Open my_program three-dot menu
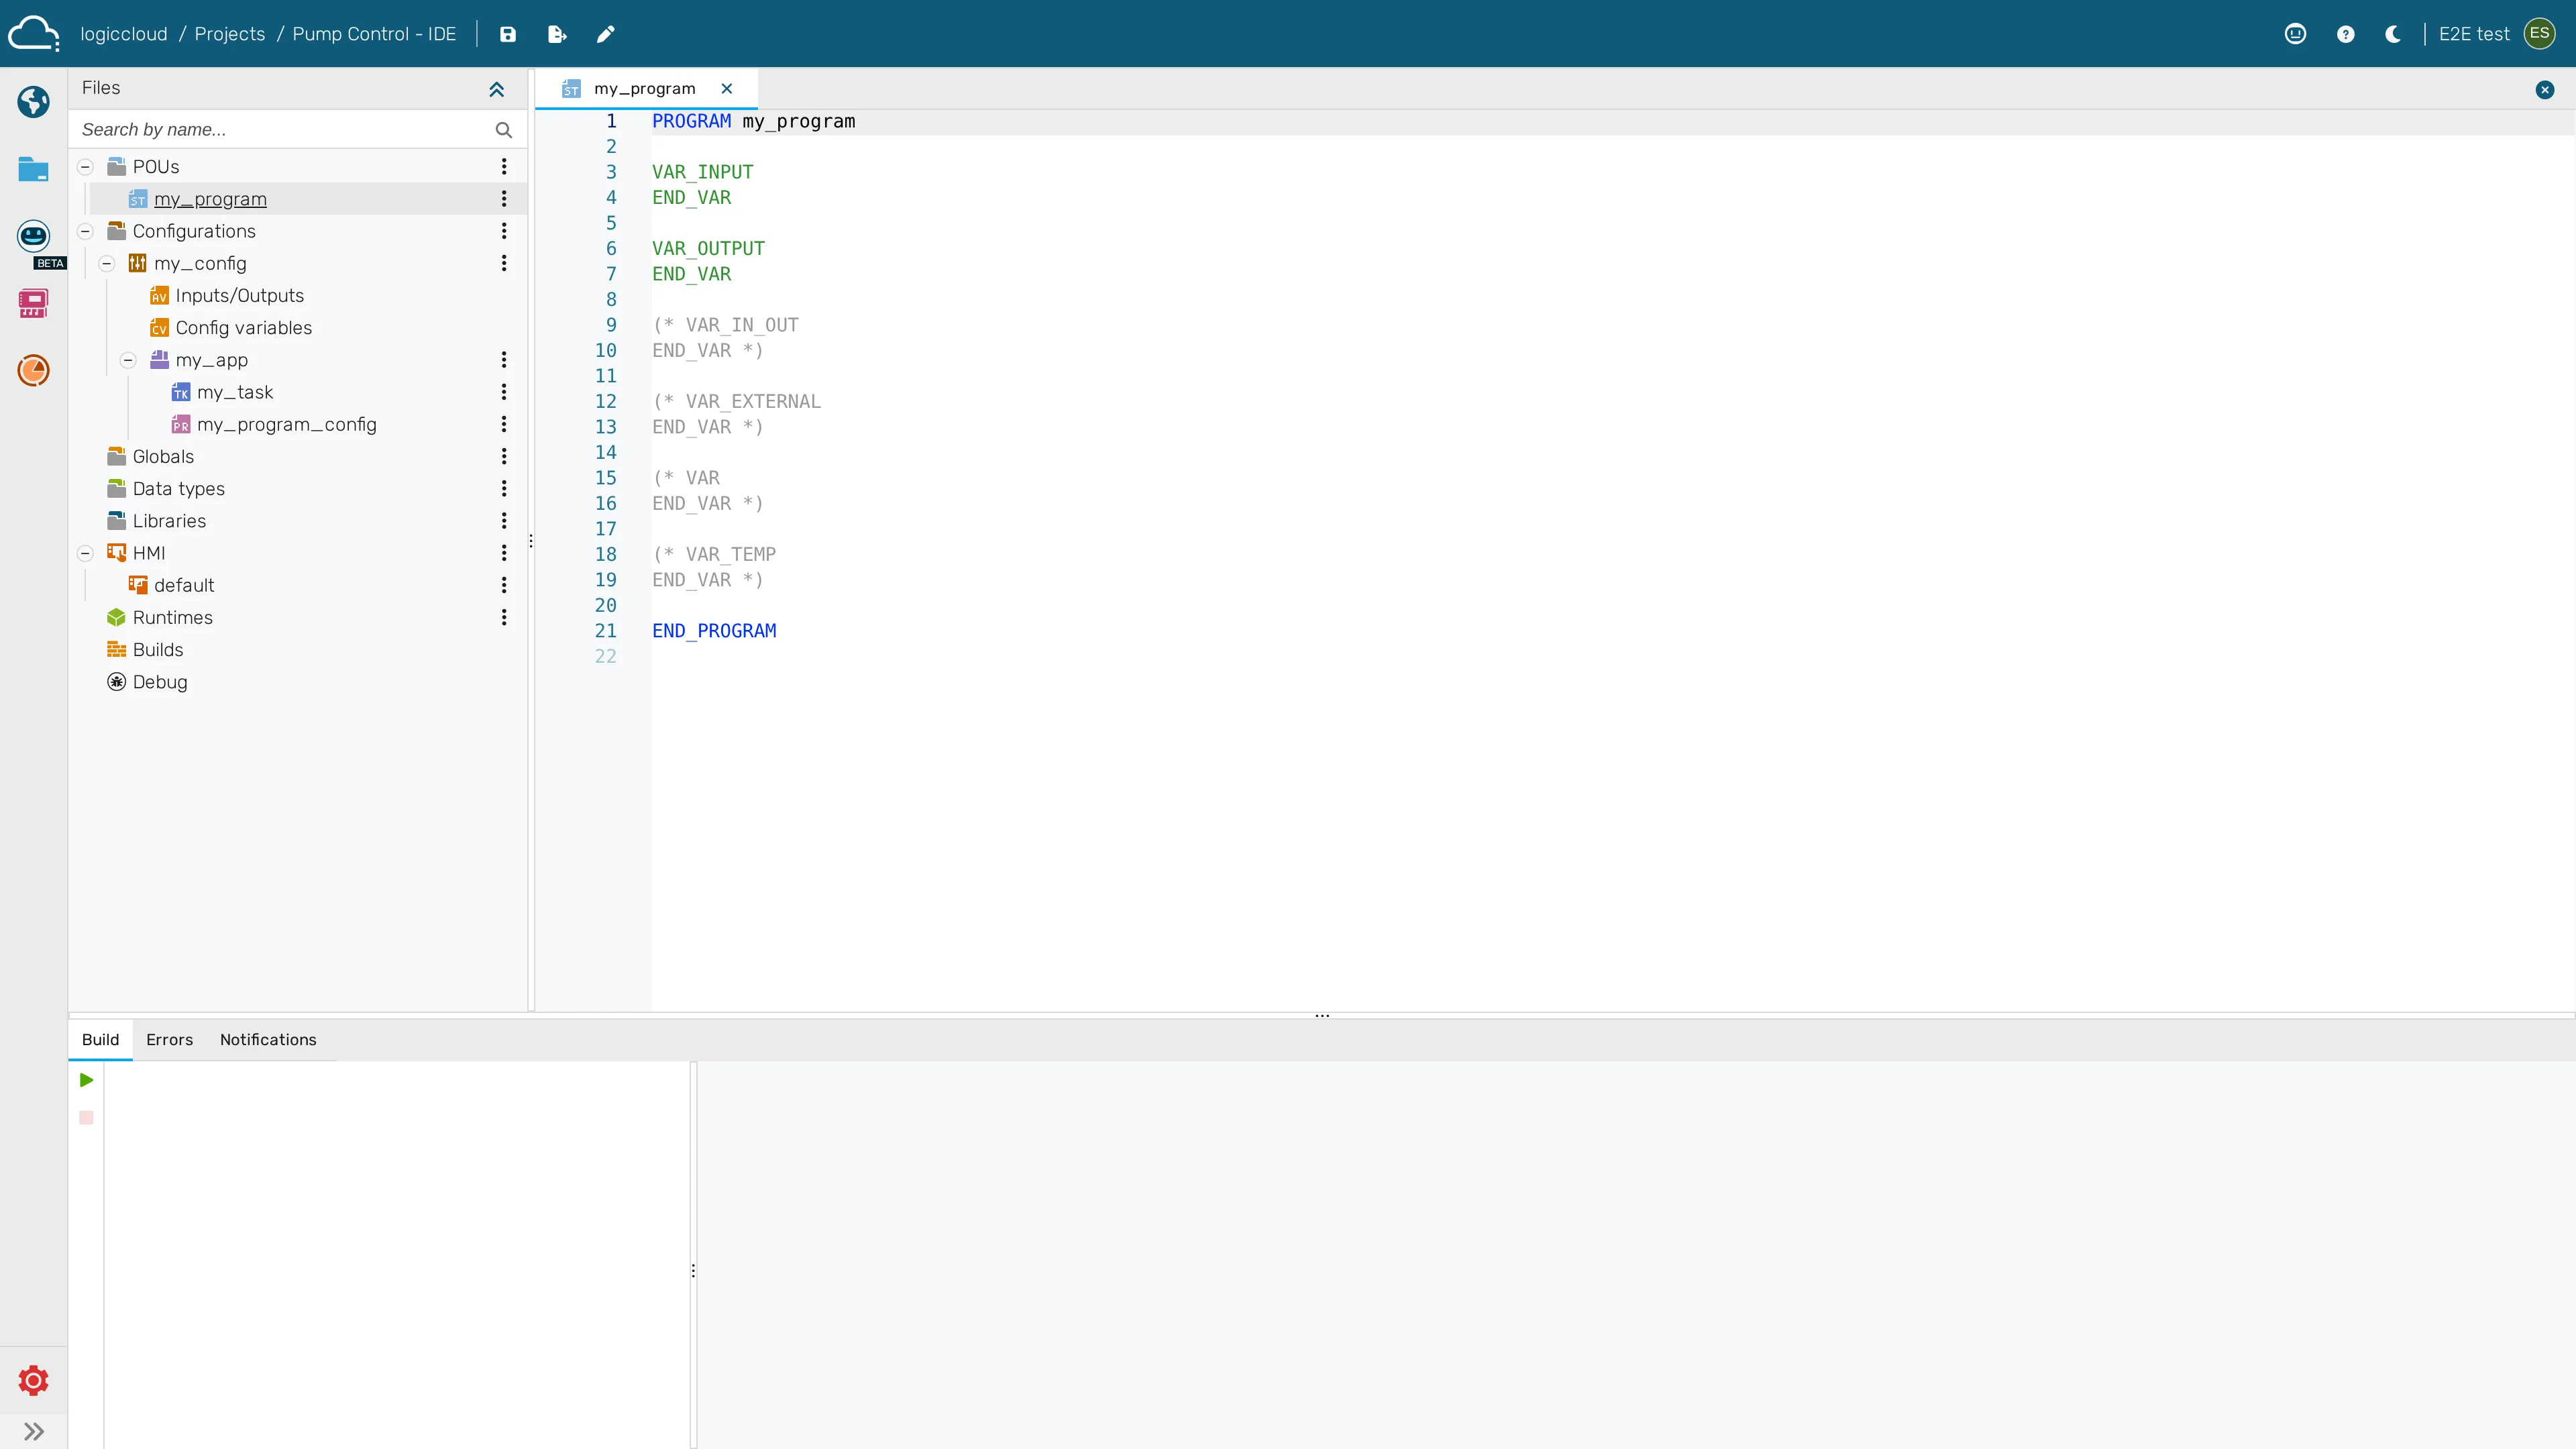Image resolution: width=2576 pixels, height=1449 pixels. click(x=504, y=199)
